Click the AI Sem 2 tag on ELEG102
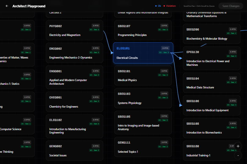This screenshot has width=247, height=164. pyautogui.click(x=95, y=124)
